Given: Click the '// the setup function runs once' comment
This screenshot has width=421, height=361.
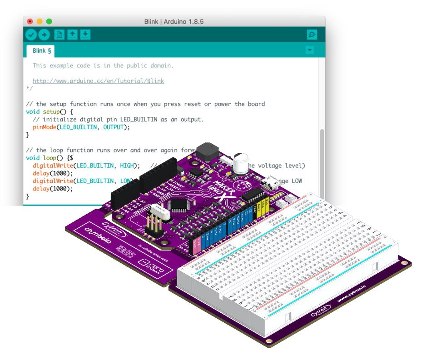Looking at the screenshot, I should (145, 104).
